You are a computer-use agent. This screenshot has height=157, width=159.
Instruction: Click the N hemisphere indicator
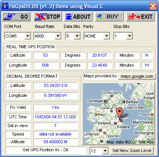[147, 55]
